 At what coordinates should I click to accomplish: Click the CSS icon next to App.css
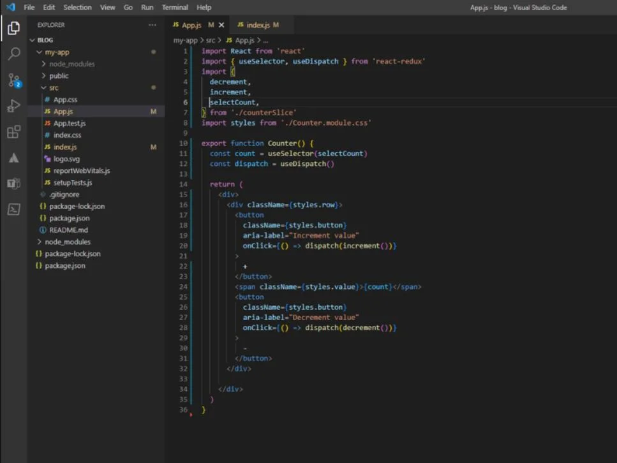point(47,99)
